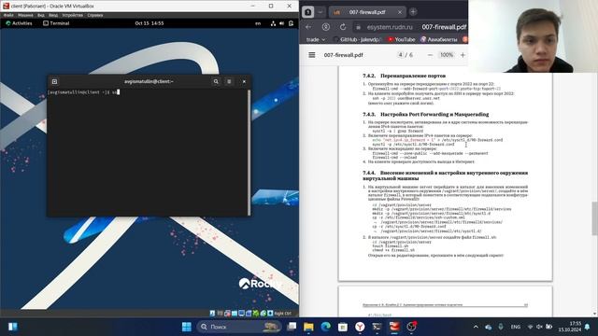Go back in the browser

click(308, 27)
